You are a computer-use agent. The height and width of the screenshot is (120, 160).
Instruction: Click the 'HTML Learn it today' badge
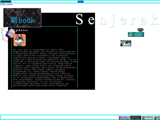pyautogui.click(x=124, y=118)
